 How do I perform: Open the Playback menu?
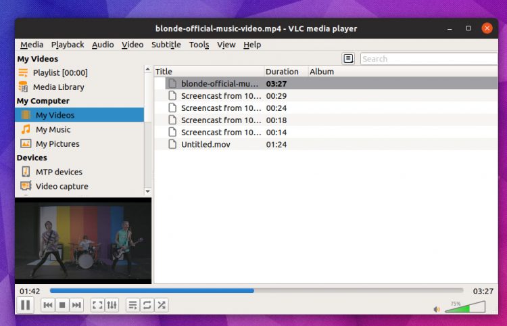click(68, 45)
